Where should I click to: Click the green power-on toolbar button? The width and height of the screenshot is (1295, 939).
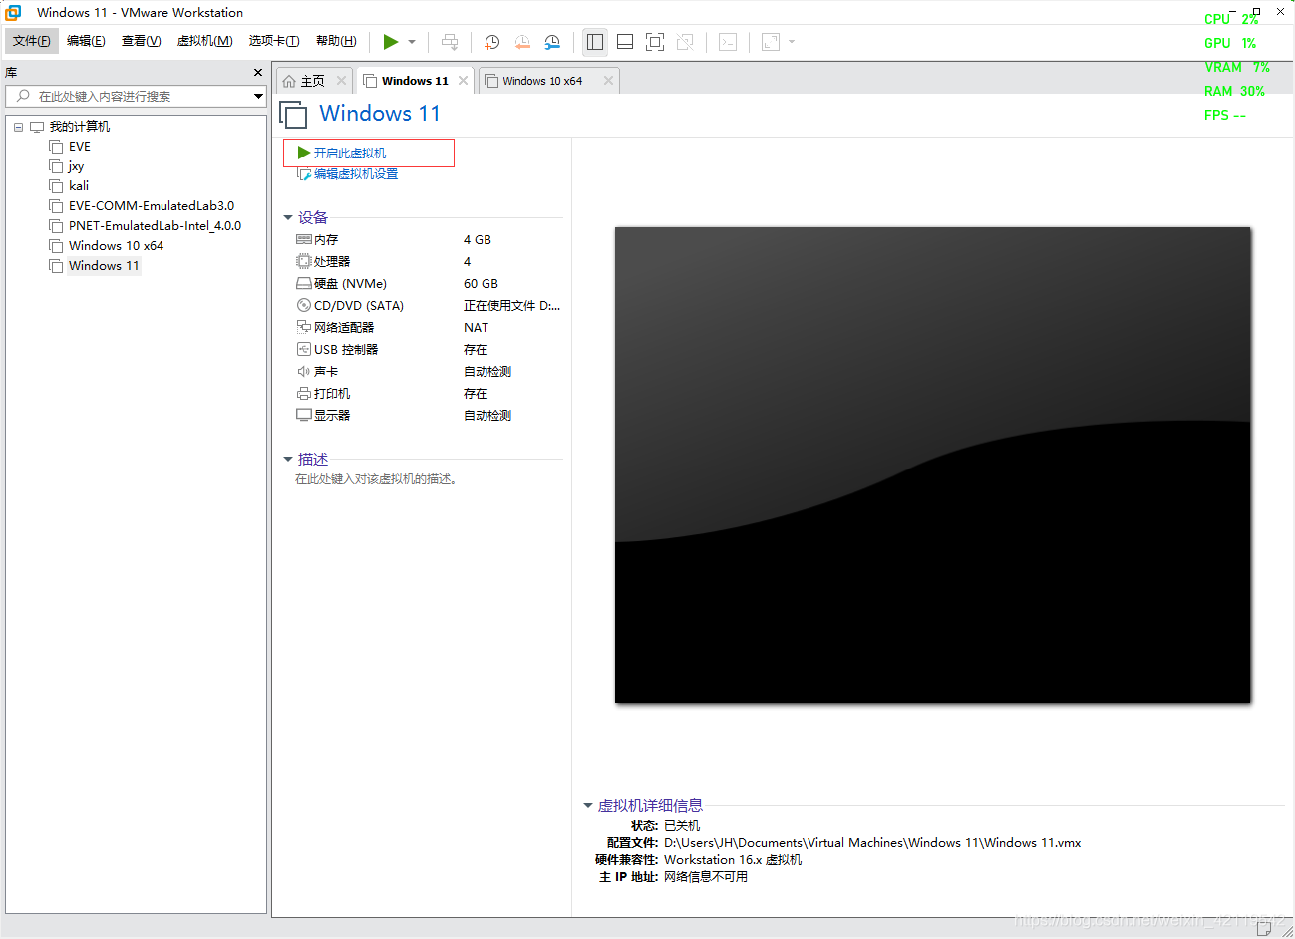[391, 42]
